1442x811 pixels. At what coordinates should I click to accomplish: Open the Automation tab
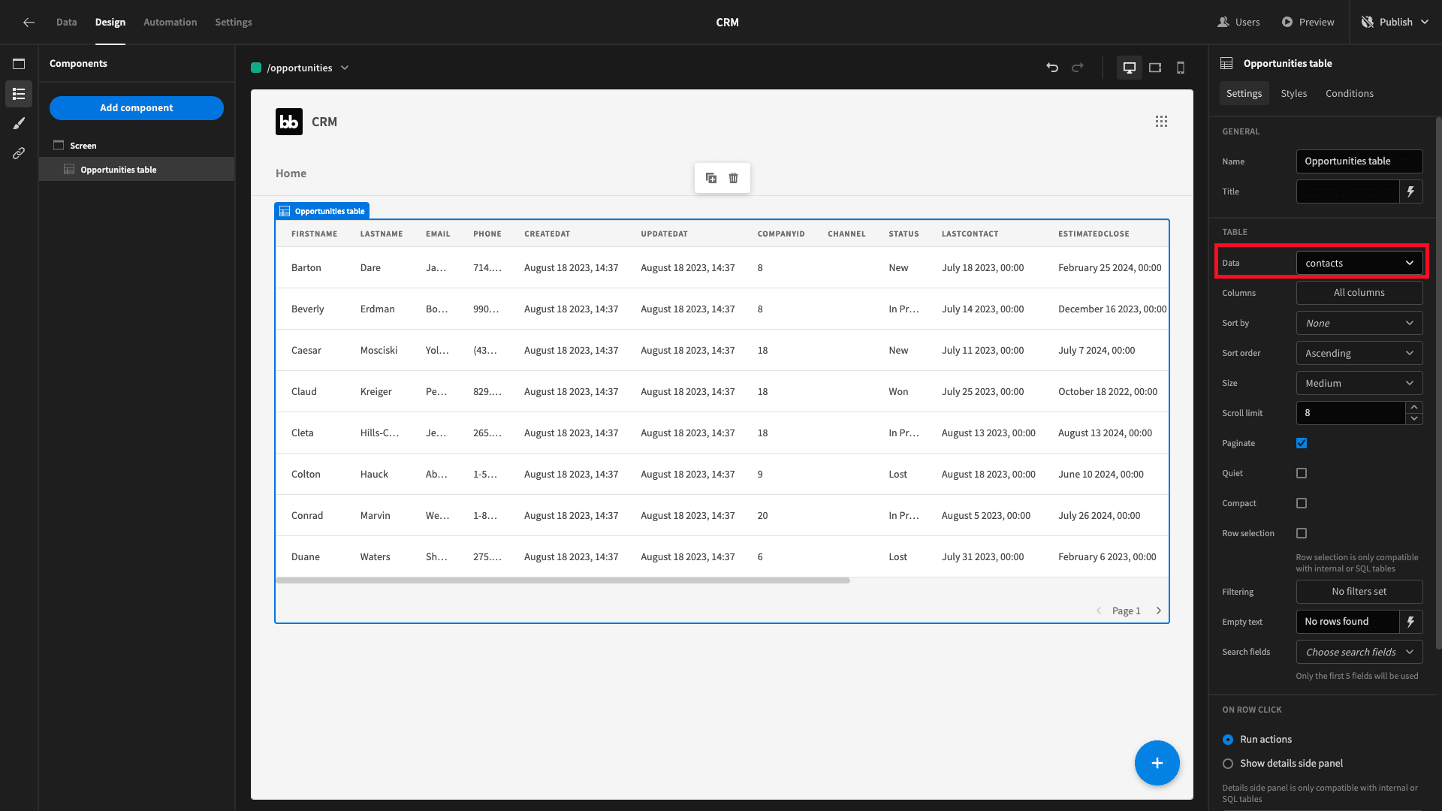coord(170,23)
